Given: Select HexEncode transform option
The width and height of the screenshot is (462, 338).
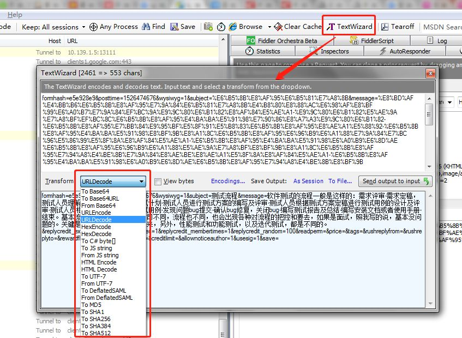Looking at the screenshot, I should tap(113, 227).
